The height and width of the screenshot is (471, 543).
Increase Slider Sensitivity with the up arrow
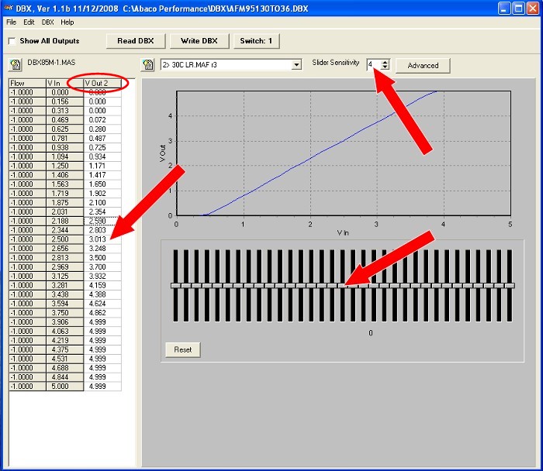click(x=385, y=62)
